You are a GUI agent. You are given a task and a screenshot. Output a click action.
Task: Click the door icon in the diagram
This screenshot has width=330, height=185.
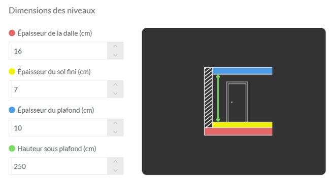point(237,102)
